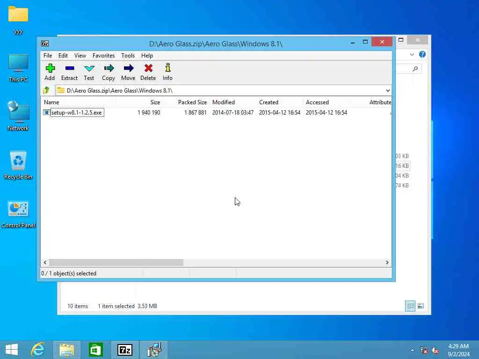This screenshot has height=359, width=479.
Task: Switch Explorer to large icons view
Action: coord(421,306)
